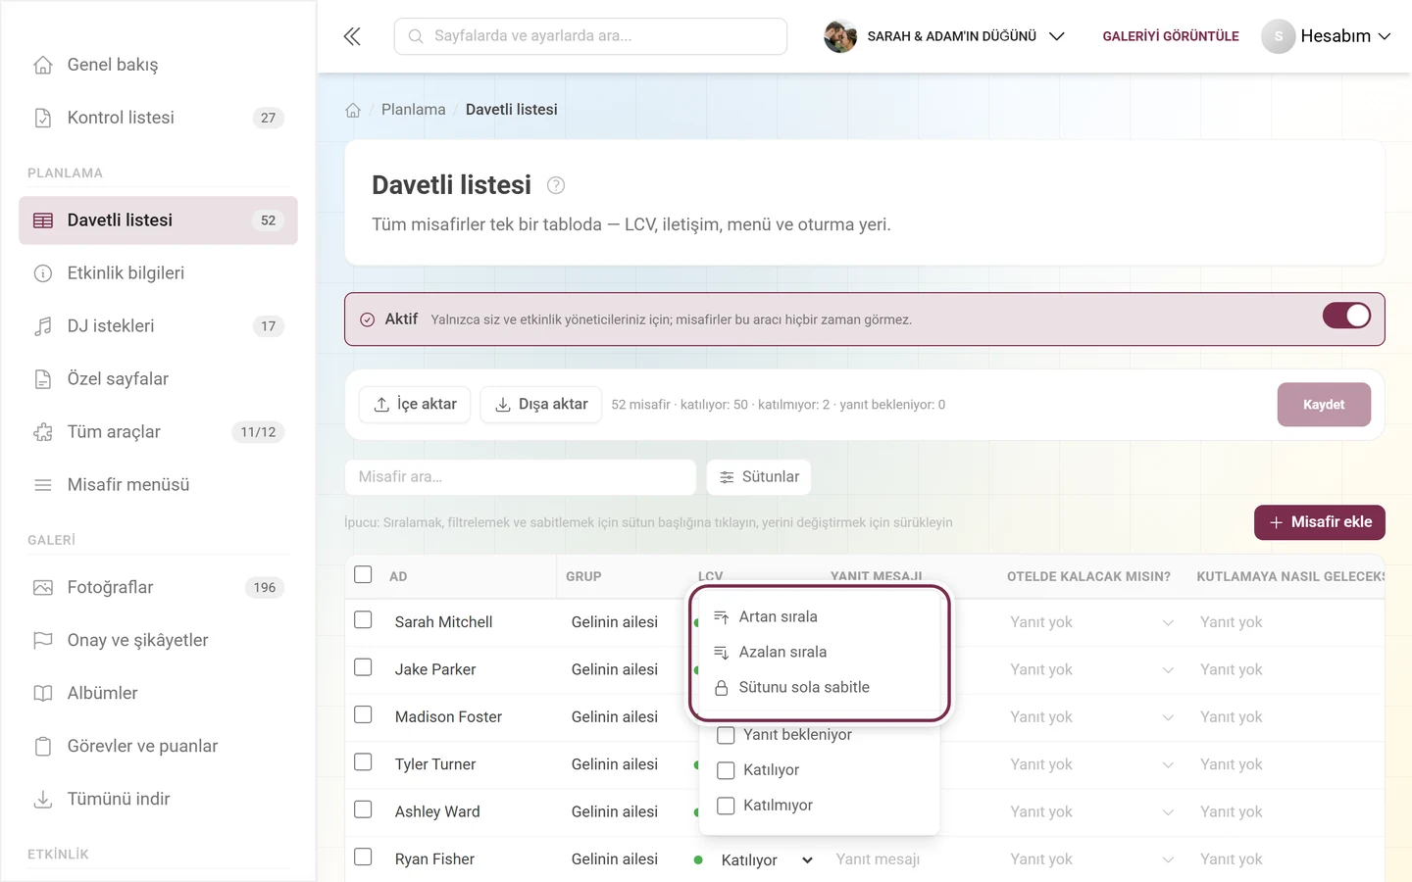Screen dimensions: 1412x882
Task: Collapse the sidebar with double-arrow icon
Action: click(x=352, y=36)
